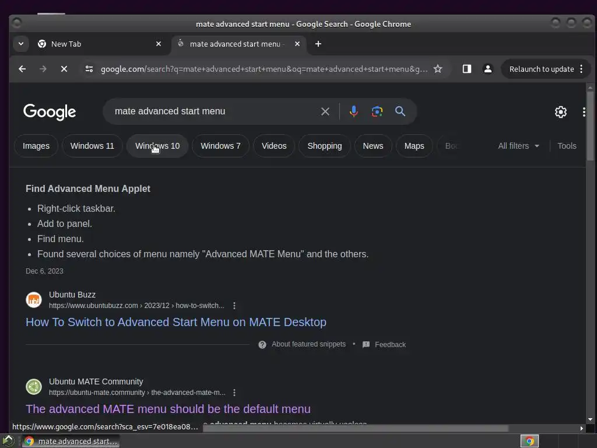Stop loading the current page
Image resolution: width=597 pixels, height=448 pixels.
coord(64,69)
